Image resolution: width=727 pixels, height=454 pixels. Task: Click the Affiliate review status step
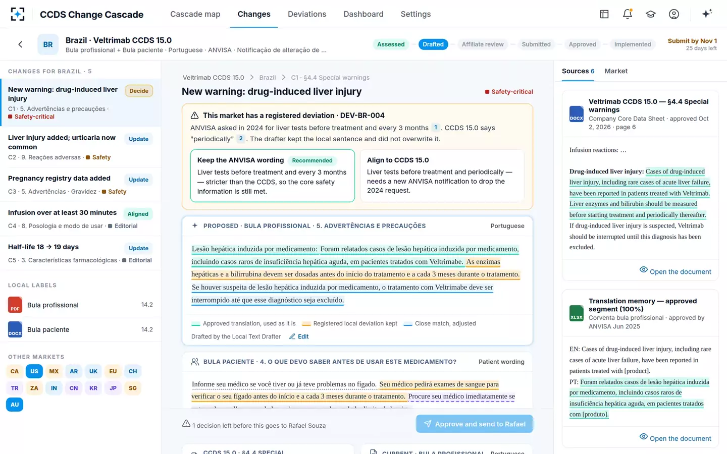[483, 44]
